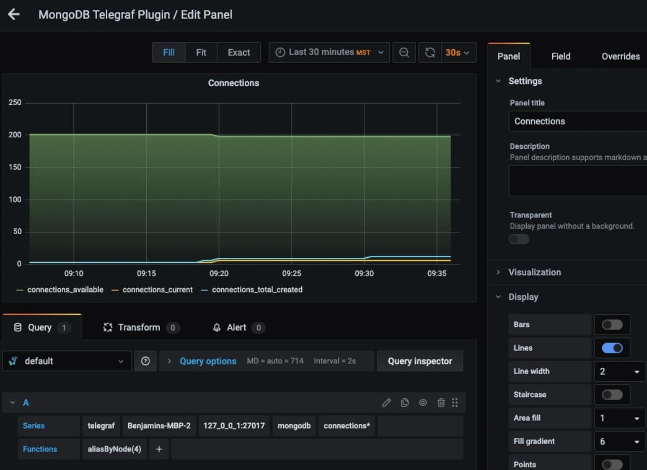This screenshot has height=470, width=647.
Task: Click the query A letter label
Action: [26, 403]
